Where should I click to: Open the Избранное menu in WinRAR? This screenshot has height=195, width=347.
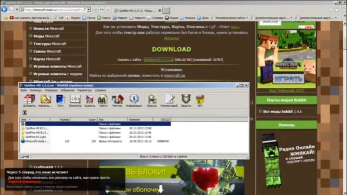67,90
